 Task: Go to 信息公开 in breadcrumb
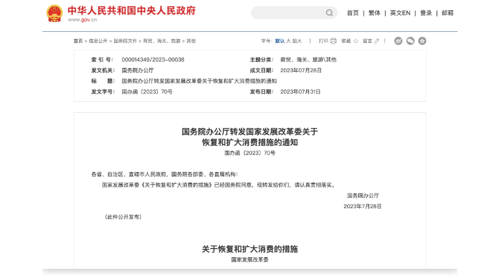(x=98, y=41)
